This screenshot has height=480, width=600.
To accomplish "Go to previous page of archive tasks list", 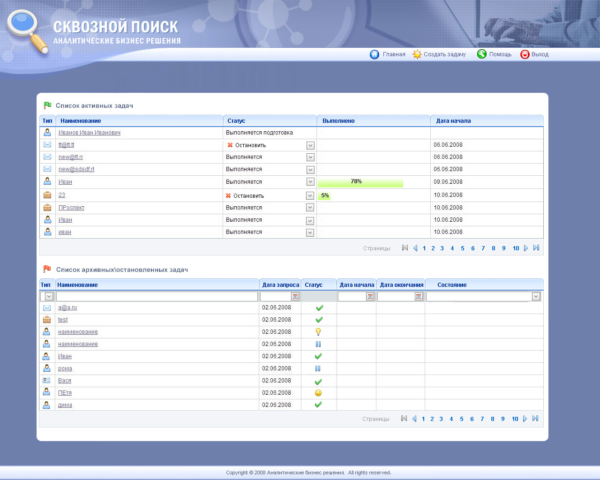I will [414, 419].
